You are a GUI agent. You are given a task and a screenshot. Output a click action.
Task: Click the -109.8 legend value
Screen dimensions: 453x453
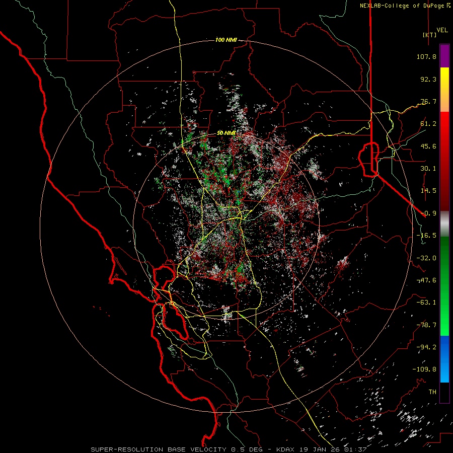click(424, 369)
